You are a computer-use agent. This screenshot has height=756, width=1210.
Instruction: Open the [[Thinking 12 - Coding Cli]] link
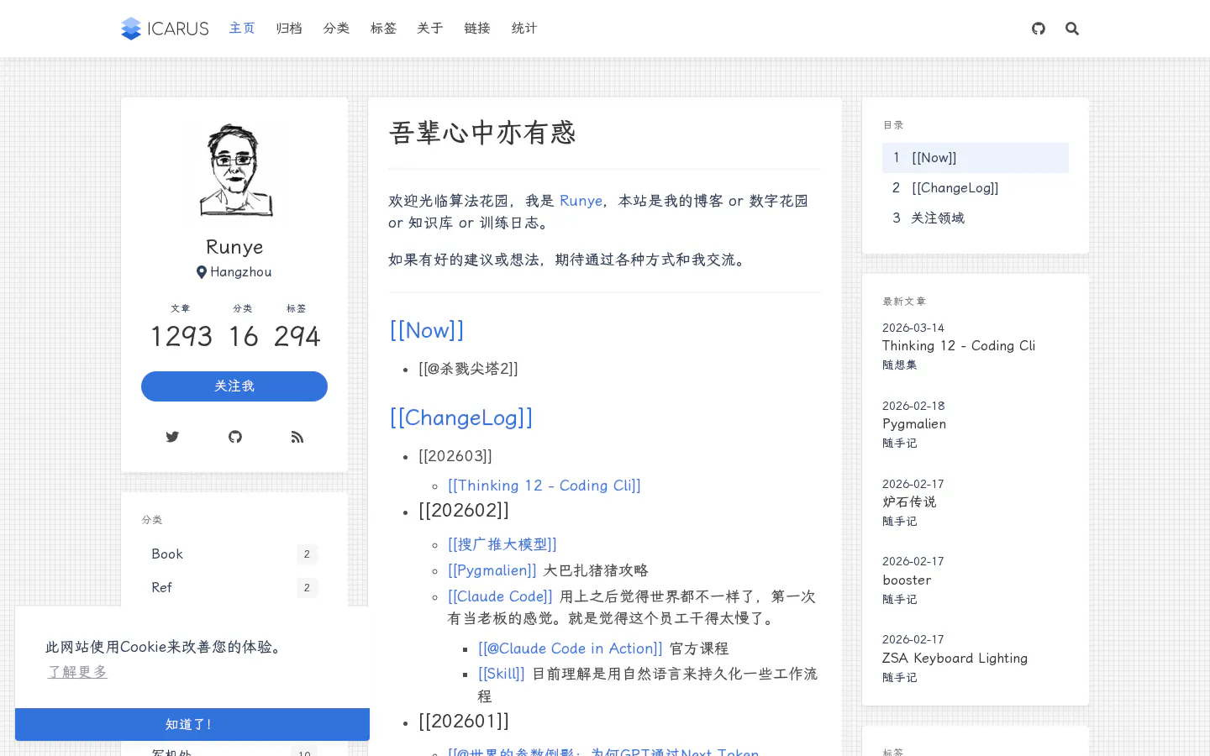pos(544,486)
